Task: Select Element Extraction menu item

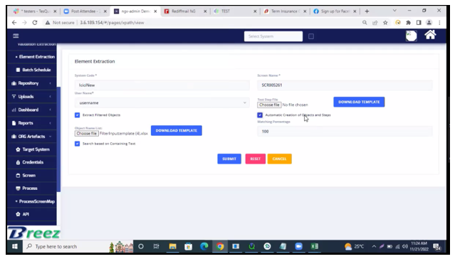Action: point(36,57)
